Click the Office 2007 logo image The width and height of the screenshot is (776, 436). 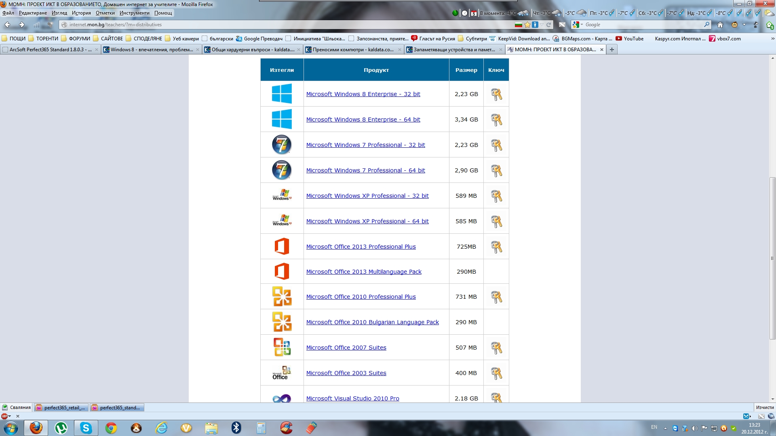tap(282, 347)
